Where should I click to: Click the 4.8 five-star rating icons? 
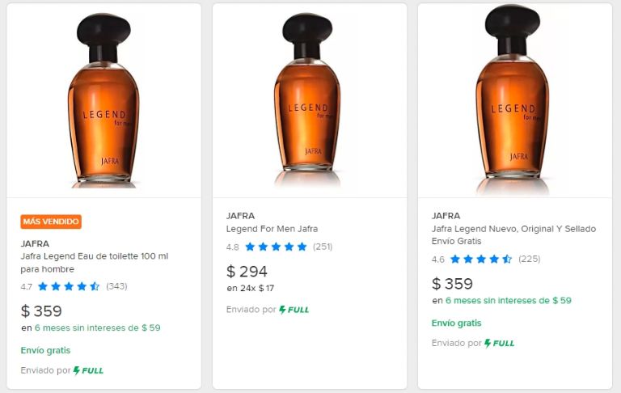pos(276,247)
